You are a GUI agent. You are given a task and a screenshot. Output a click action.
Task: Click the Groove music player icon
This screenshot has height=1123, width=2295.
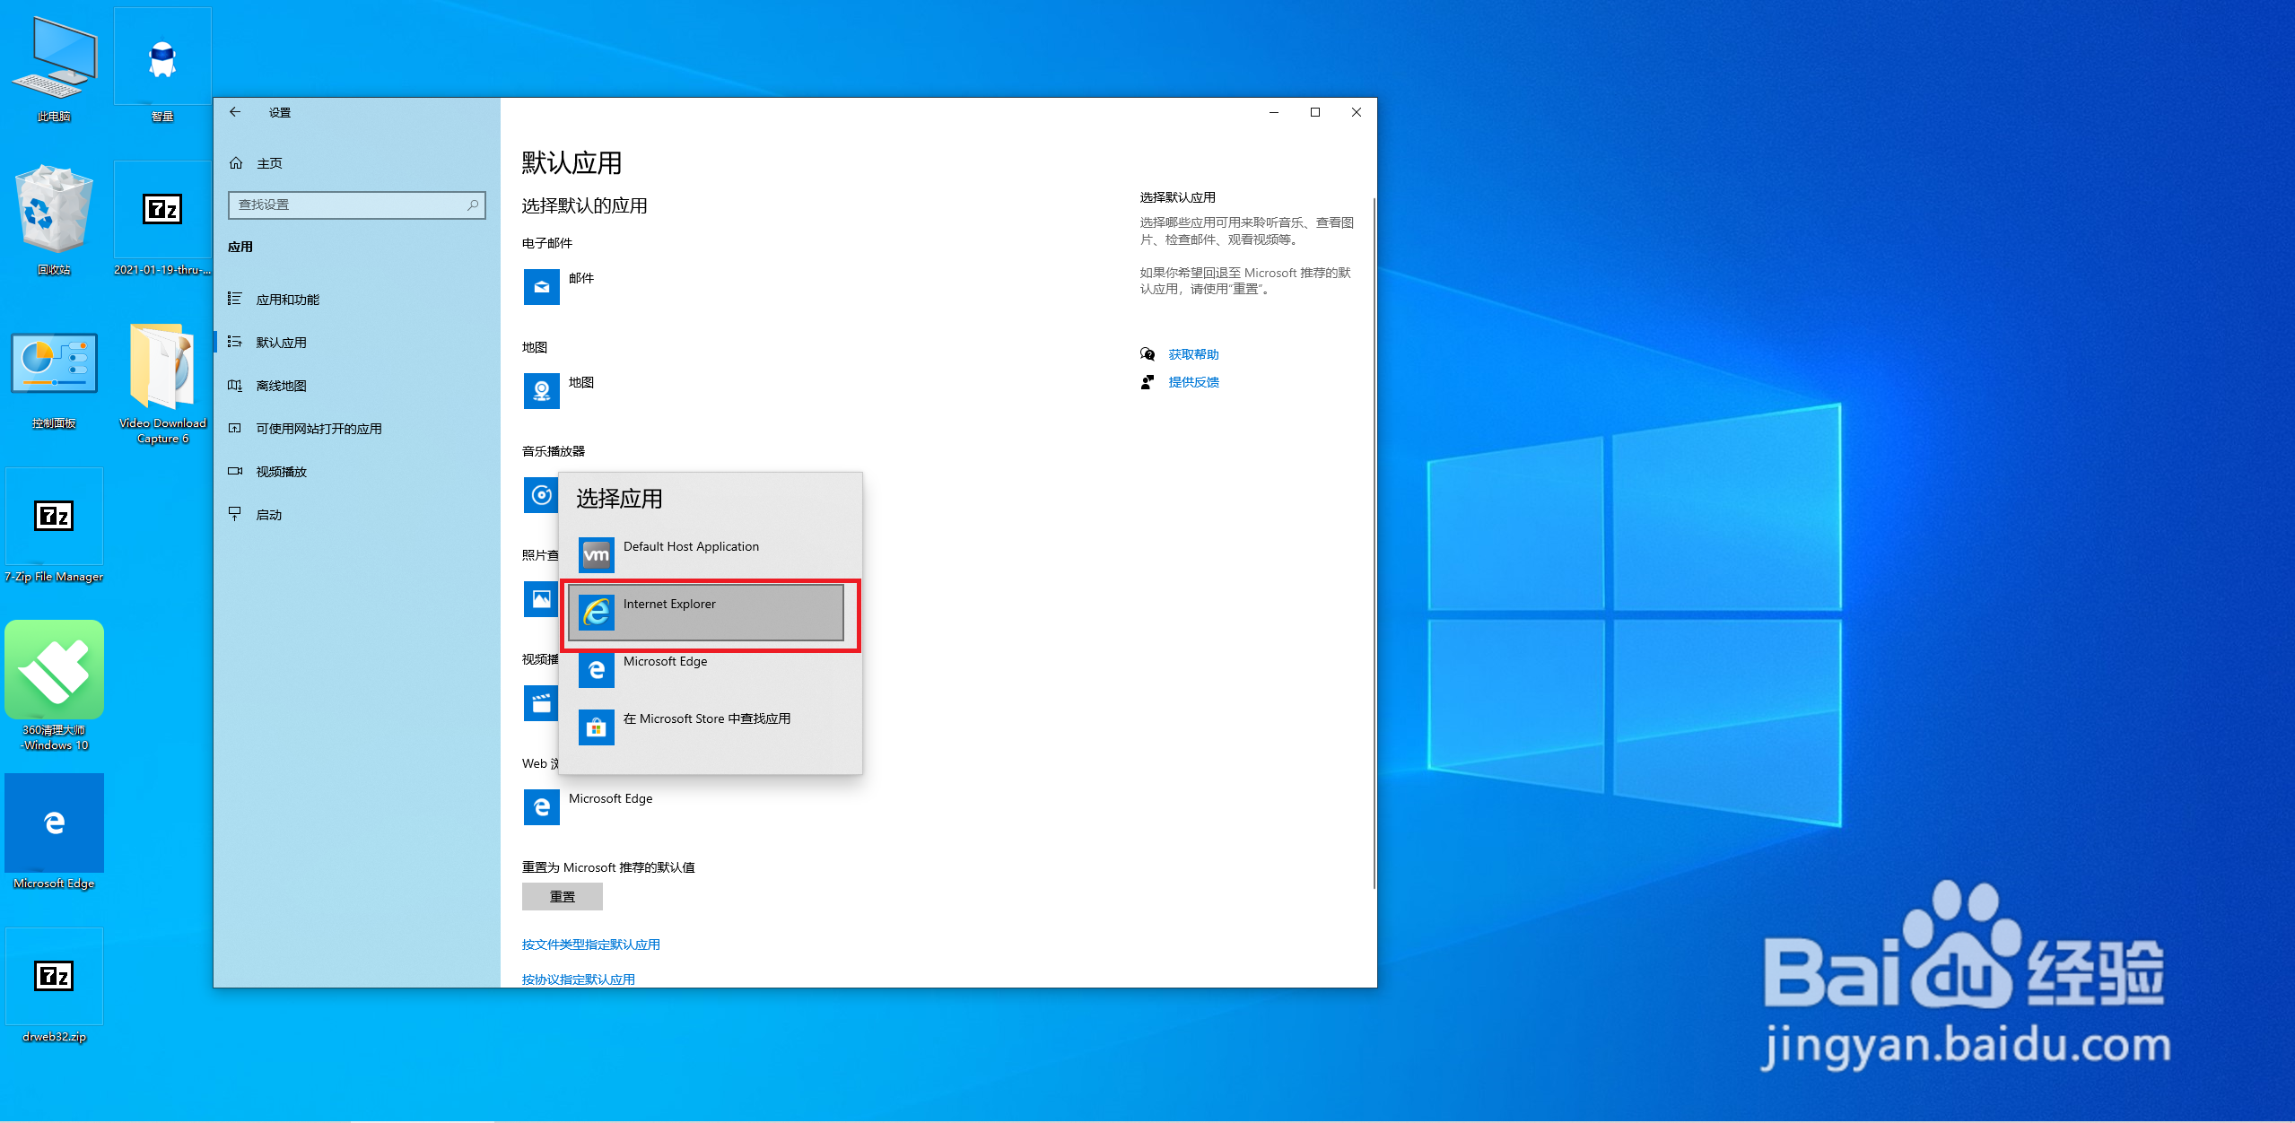tap(540, 495)
